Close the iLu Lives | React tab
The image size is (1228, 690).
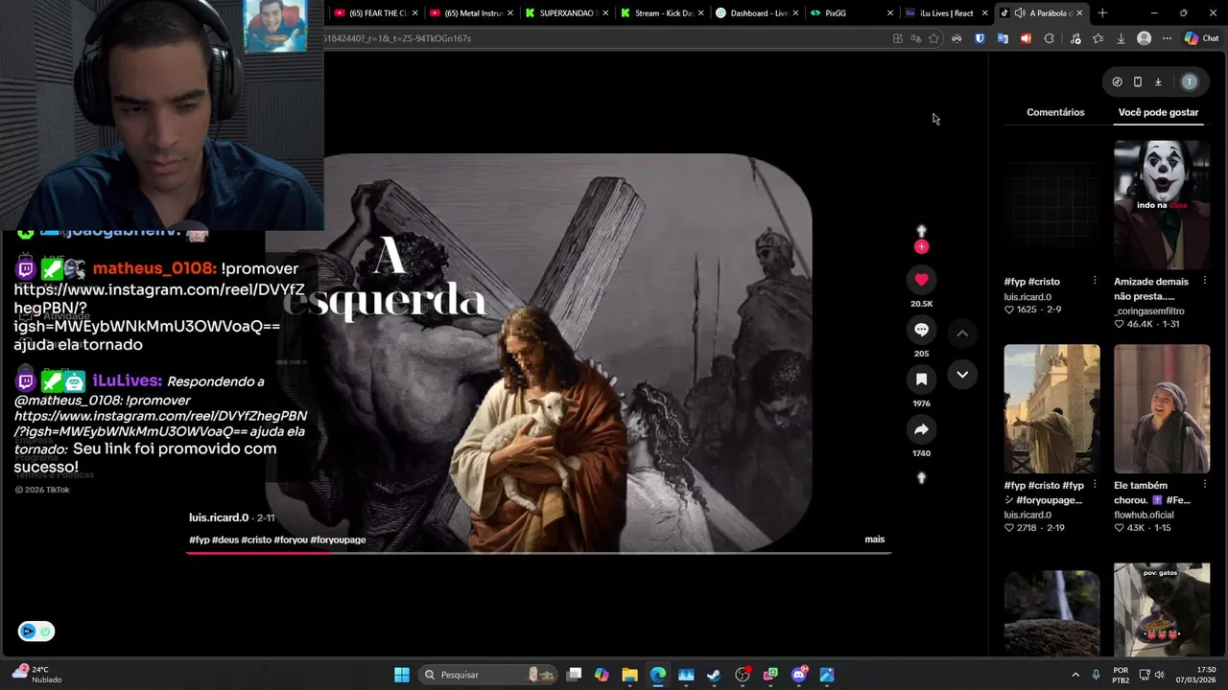(984, 13)
